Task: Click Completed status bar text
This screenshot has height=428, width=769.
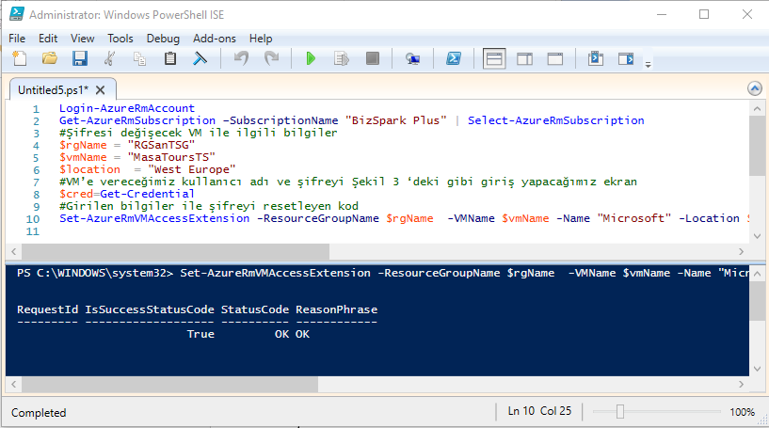Action: pos(39,413)
